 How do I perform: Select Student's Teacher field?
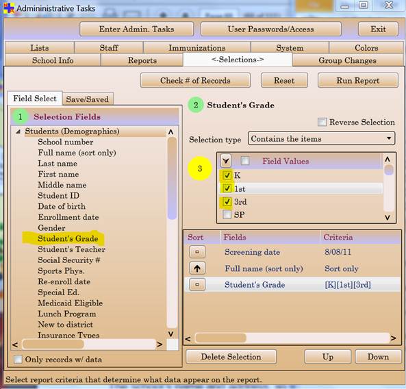pyautogui.click(x=71, y=249)
